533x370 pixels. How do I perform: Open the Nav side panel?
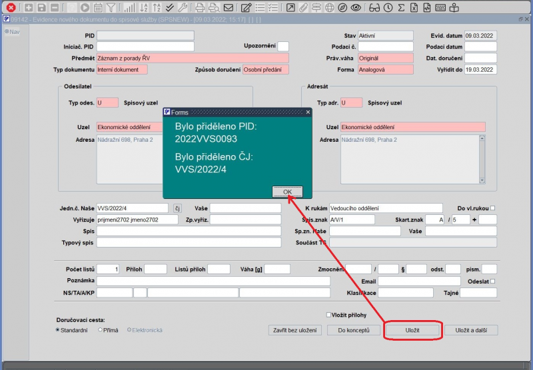coord(12,32)
